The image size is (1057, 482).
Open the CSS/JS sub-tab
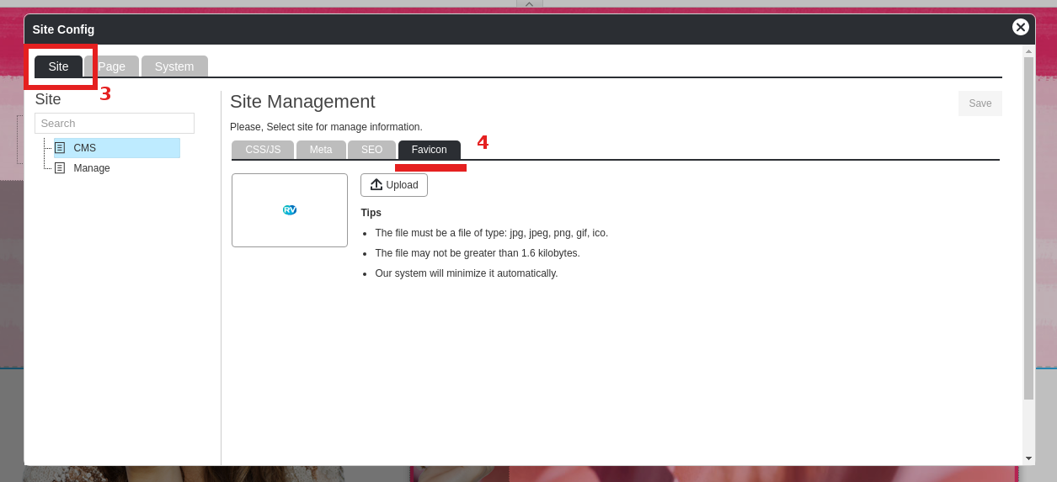[x=263, y=150]
